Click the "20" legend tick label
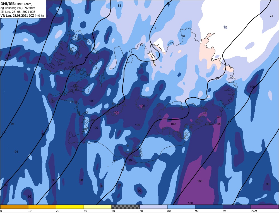This screenshot has height=213, width=279. [58, 211]
